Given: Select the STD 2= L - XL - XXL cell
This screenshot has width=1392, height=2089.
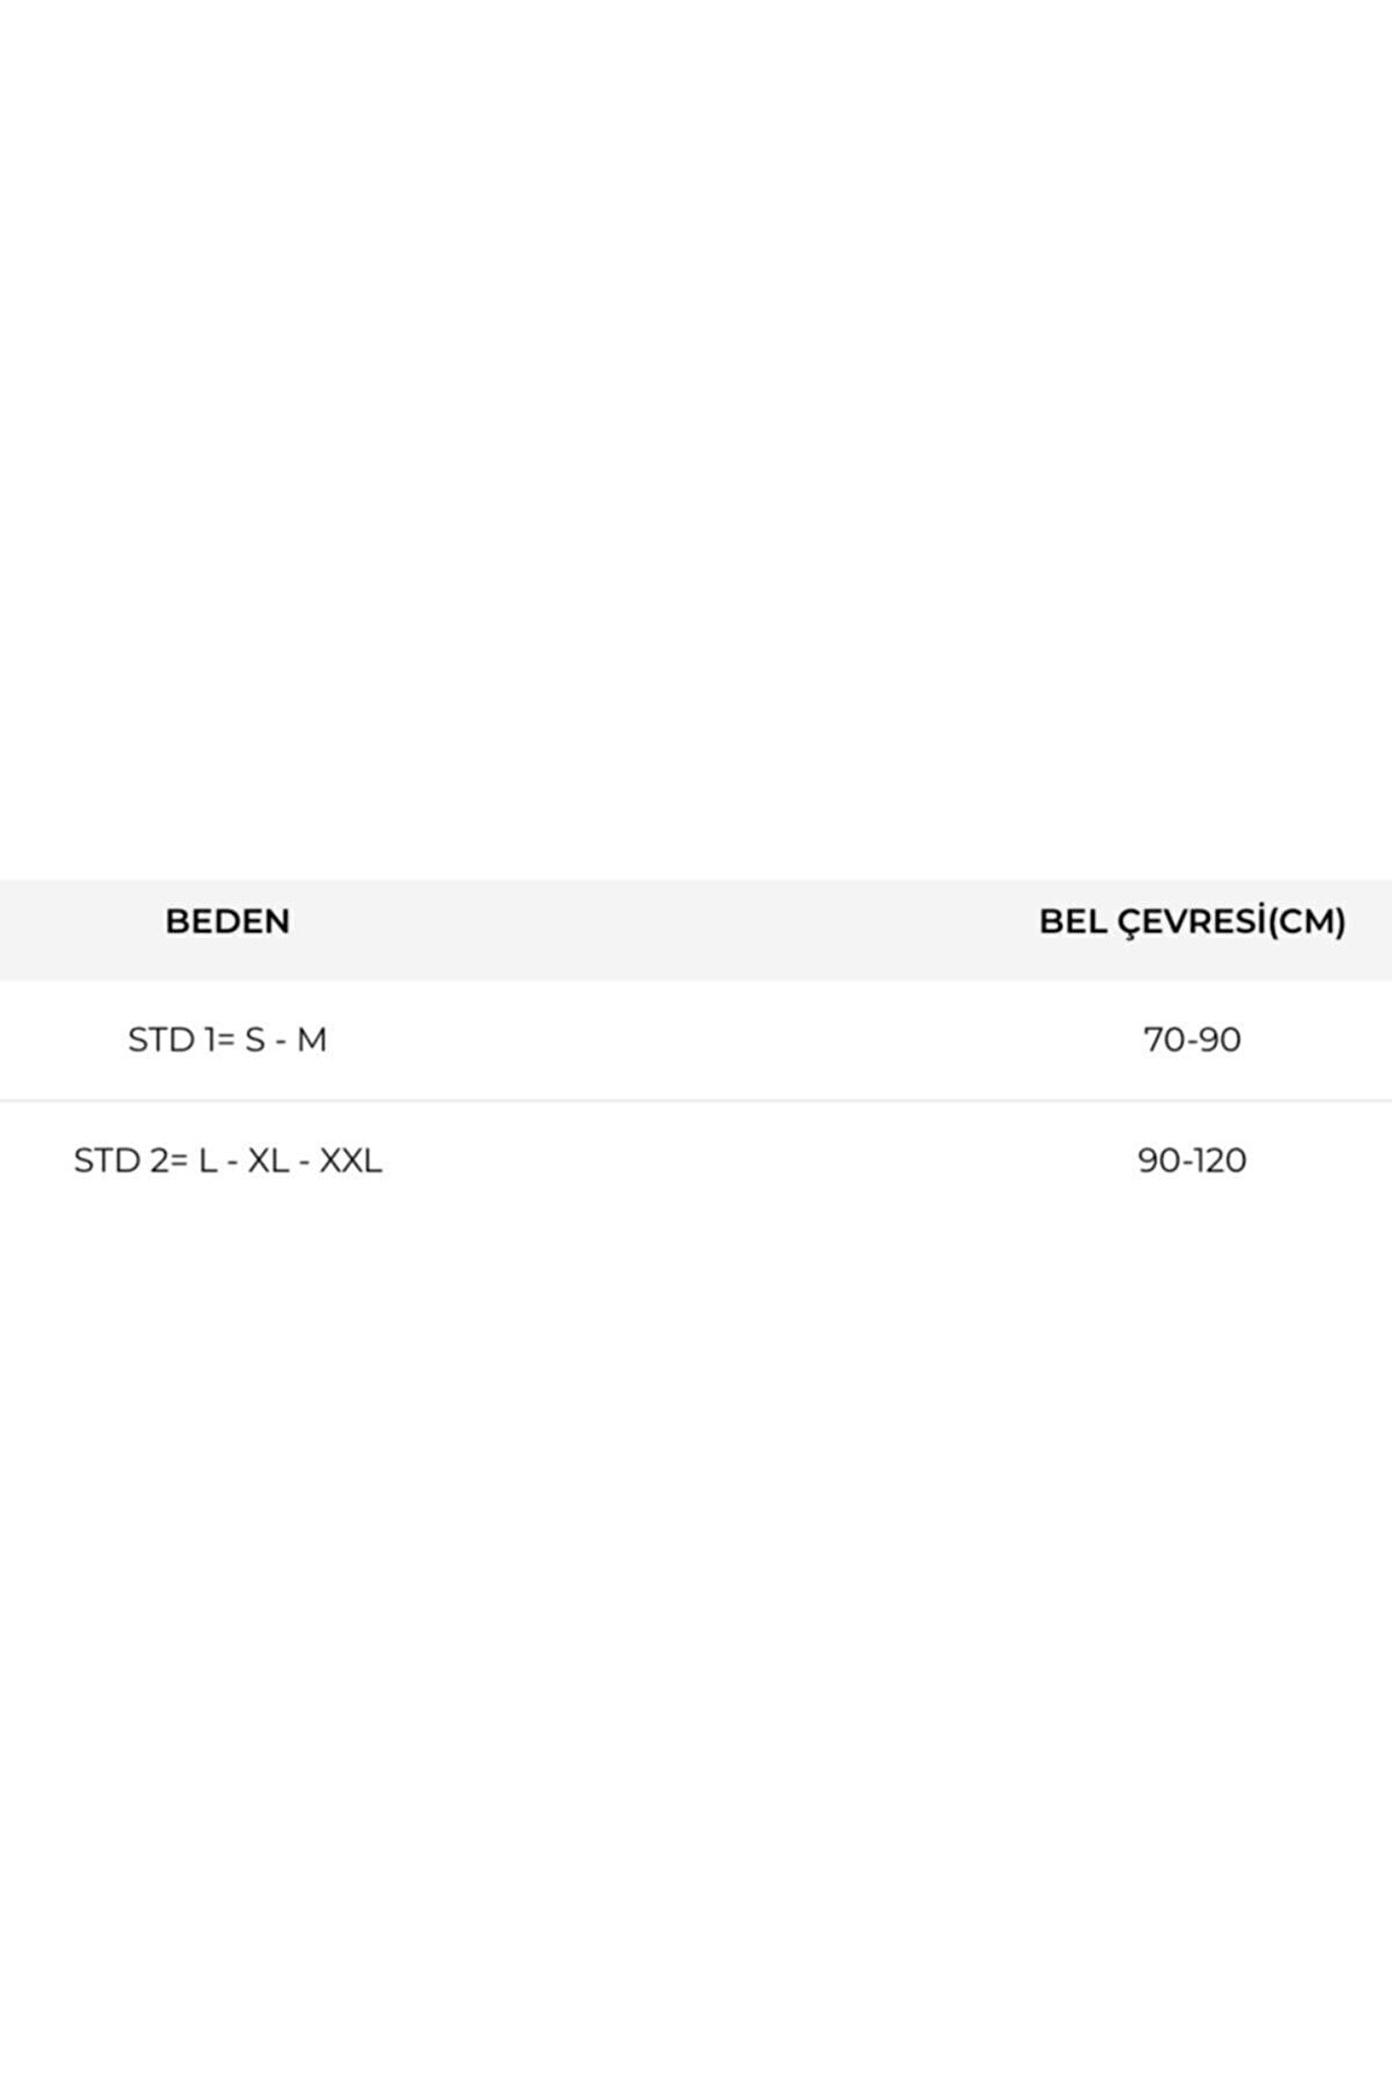Looking at the screenshot, I should coord(227,1160).
